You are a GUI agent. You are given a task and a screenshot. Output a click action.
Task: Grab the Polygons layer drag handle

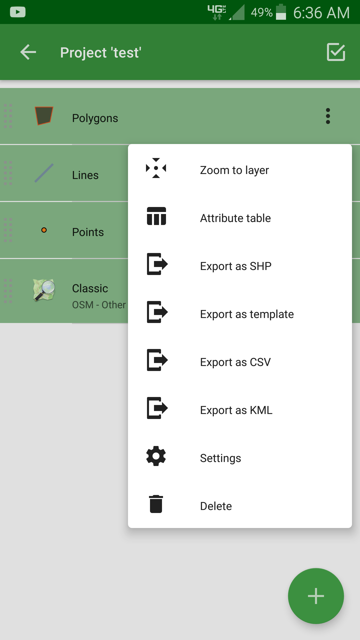(x=8, y=116)
